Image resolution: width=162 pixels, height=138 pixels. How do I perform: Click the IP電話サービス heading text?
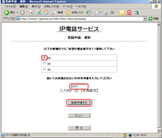(x=79, y=29)
